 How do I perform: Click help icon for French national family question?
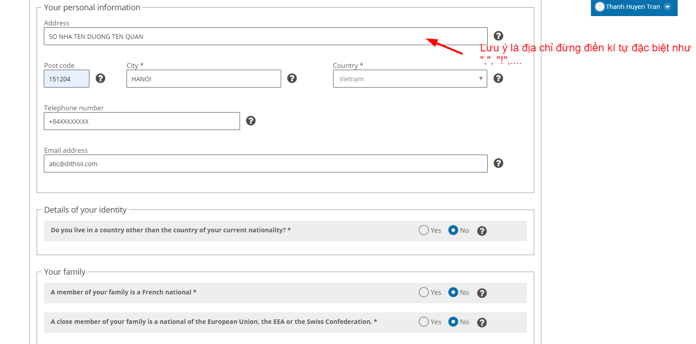[x=482, y=293]
